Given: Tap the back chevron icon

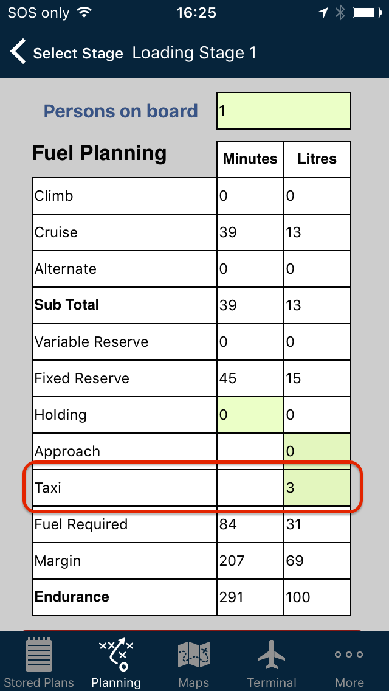Looking at the screenshot, I should pyautogui.click(x=18, y=52).
